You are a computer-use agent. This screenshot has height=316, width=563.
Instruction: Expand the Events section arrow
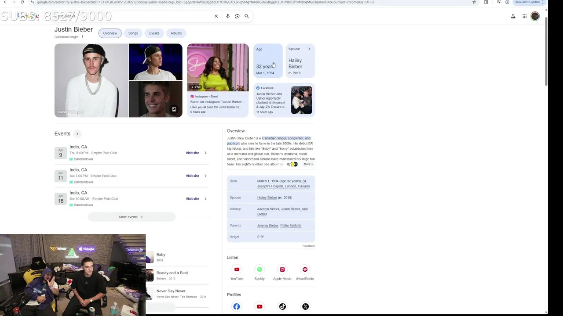(77, 133)
